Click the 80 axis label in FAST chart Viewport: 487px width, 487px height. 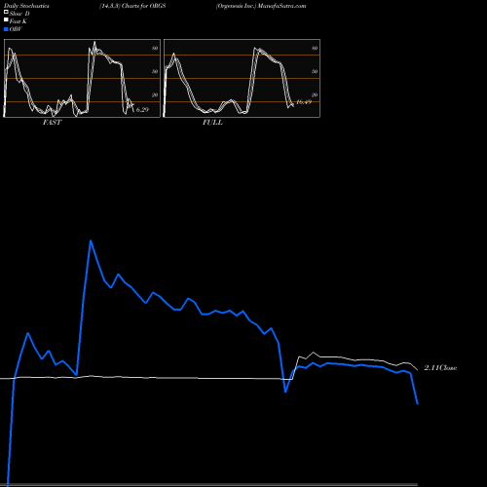click(155, 48)
